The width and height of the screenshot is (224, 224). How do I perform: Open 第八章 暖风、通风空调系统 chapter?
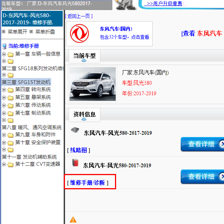click(x=32, y=127)
